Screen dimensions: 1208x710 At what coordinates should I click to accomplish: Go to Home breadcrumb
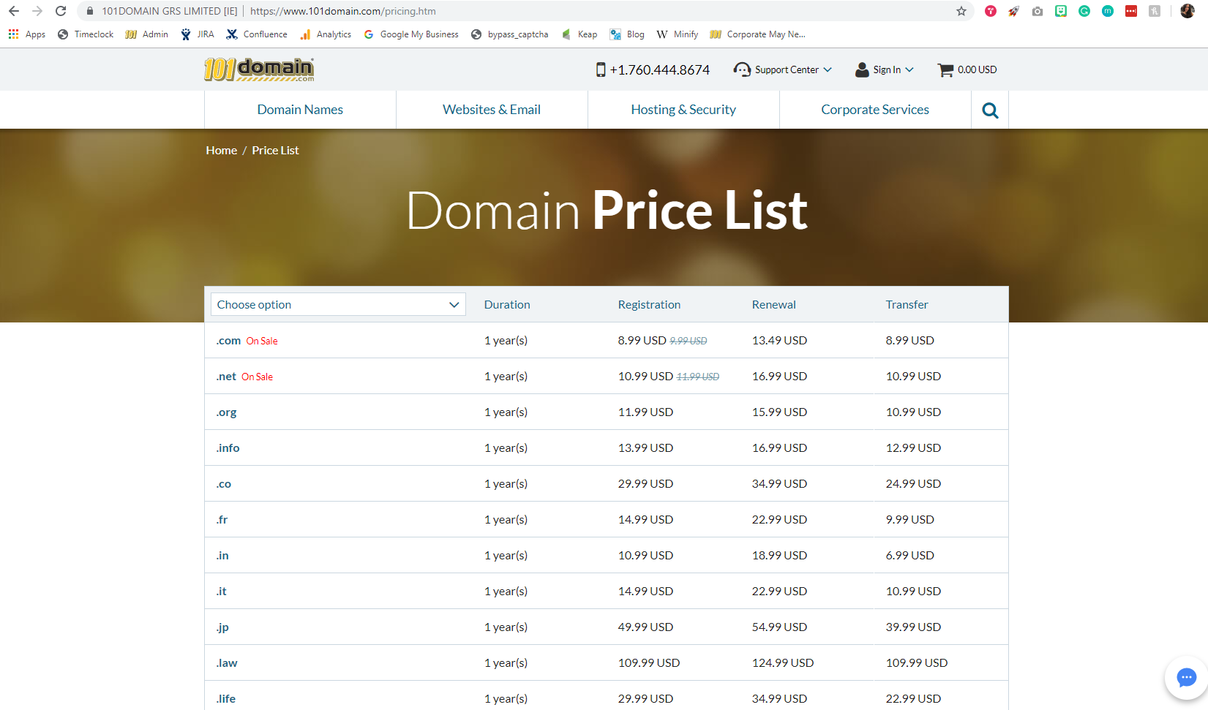pyautogui.click(x=222, y=150)
